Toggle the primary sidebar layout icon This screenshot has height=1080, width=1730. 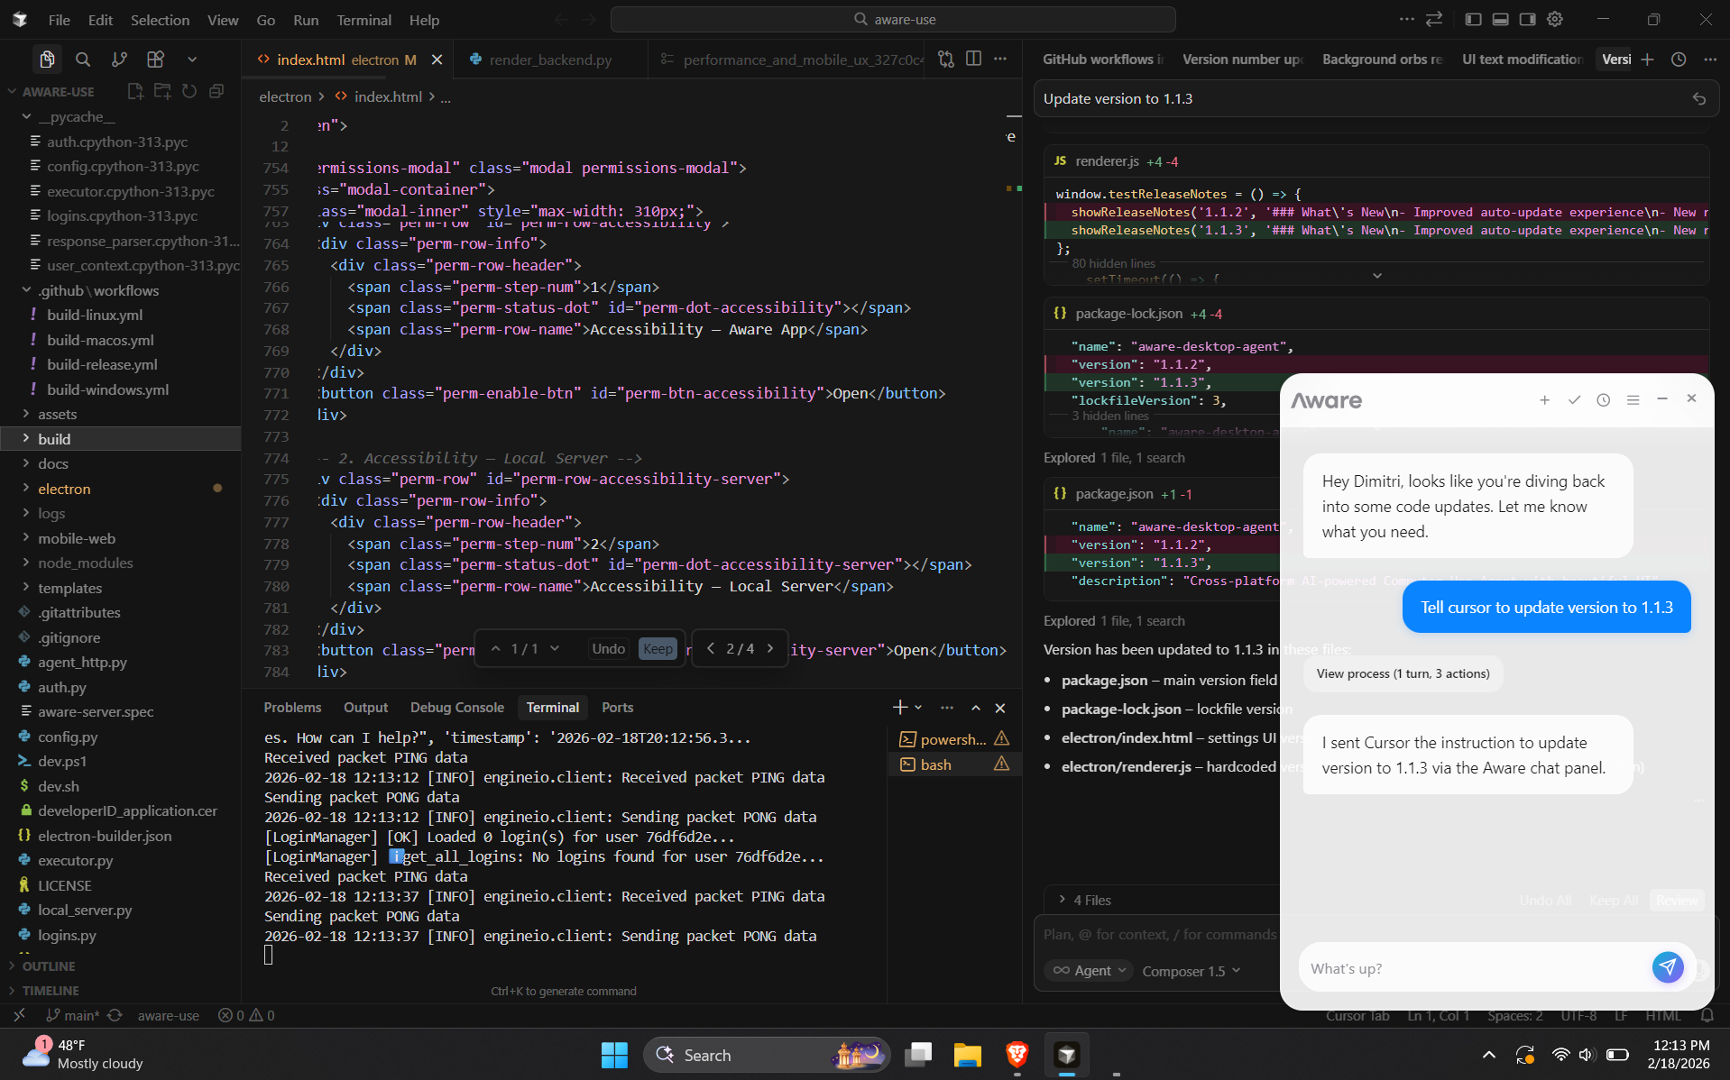pyautogui.click(x=1473, y=19)
